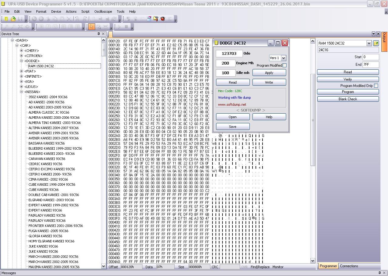The width and height of the screenshot is (388, 276).
Task: Click the load device folder icon beside RAM 1500 combo
Action: 376,43
